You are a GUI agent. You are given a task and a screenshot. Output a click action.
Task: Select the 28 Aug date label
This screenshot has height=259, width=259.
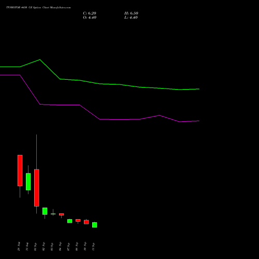point(19,246)
